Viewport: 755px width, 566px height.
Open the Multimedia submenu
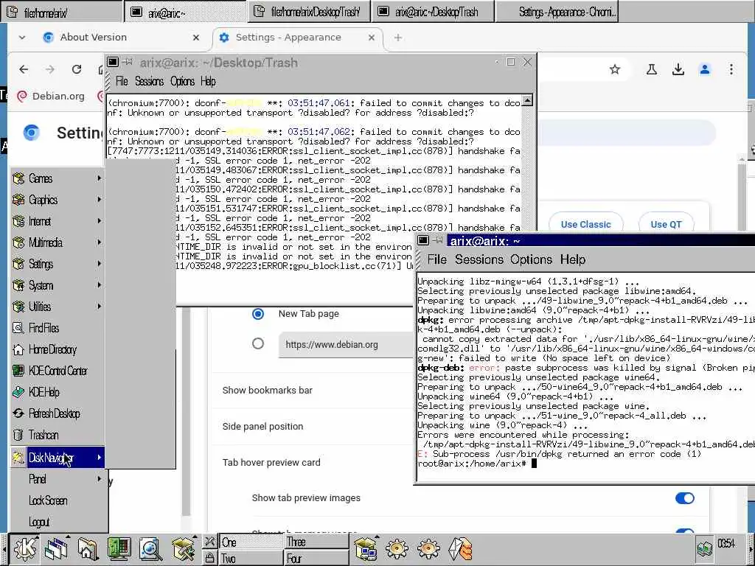point(58,242)
